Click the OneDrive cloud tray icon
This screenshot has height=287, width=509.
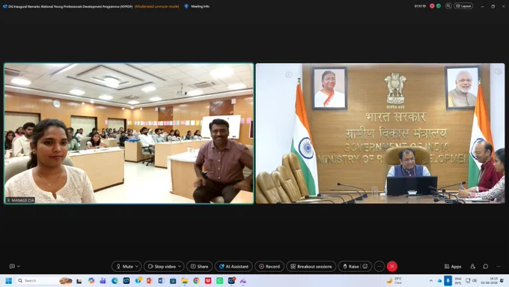[439, 280]
